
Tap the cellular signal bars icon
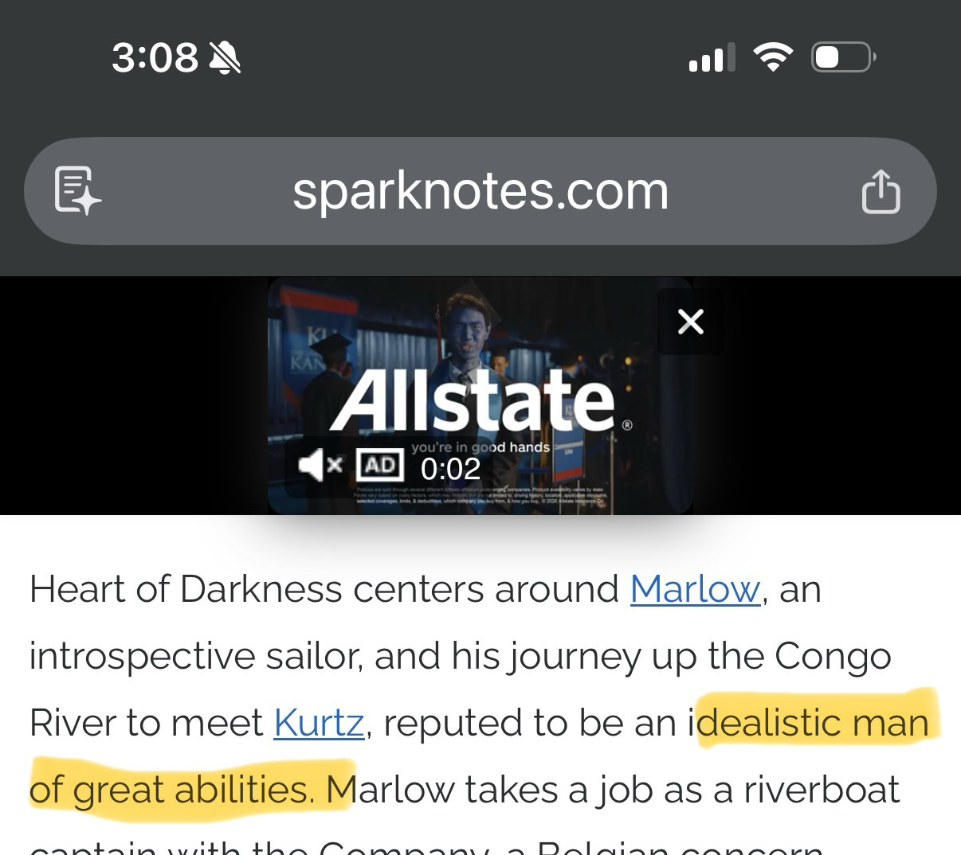click(x=710, y=58)
